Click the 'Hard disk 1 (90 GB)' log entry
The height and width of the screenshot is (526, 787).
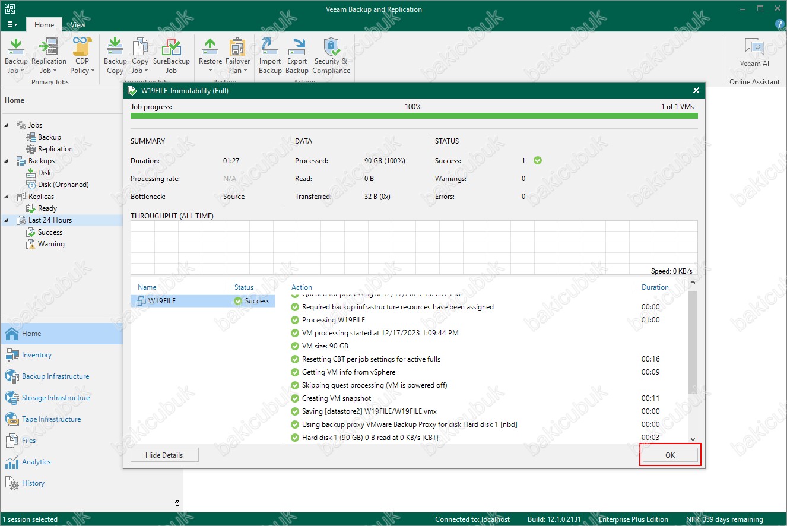pos(370,438)
